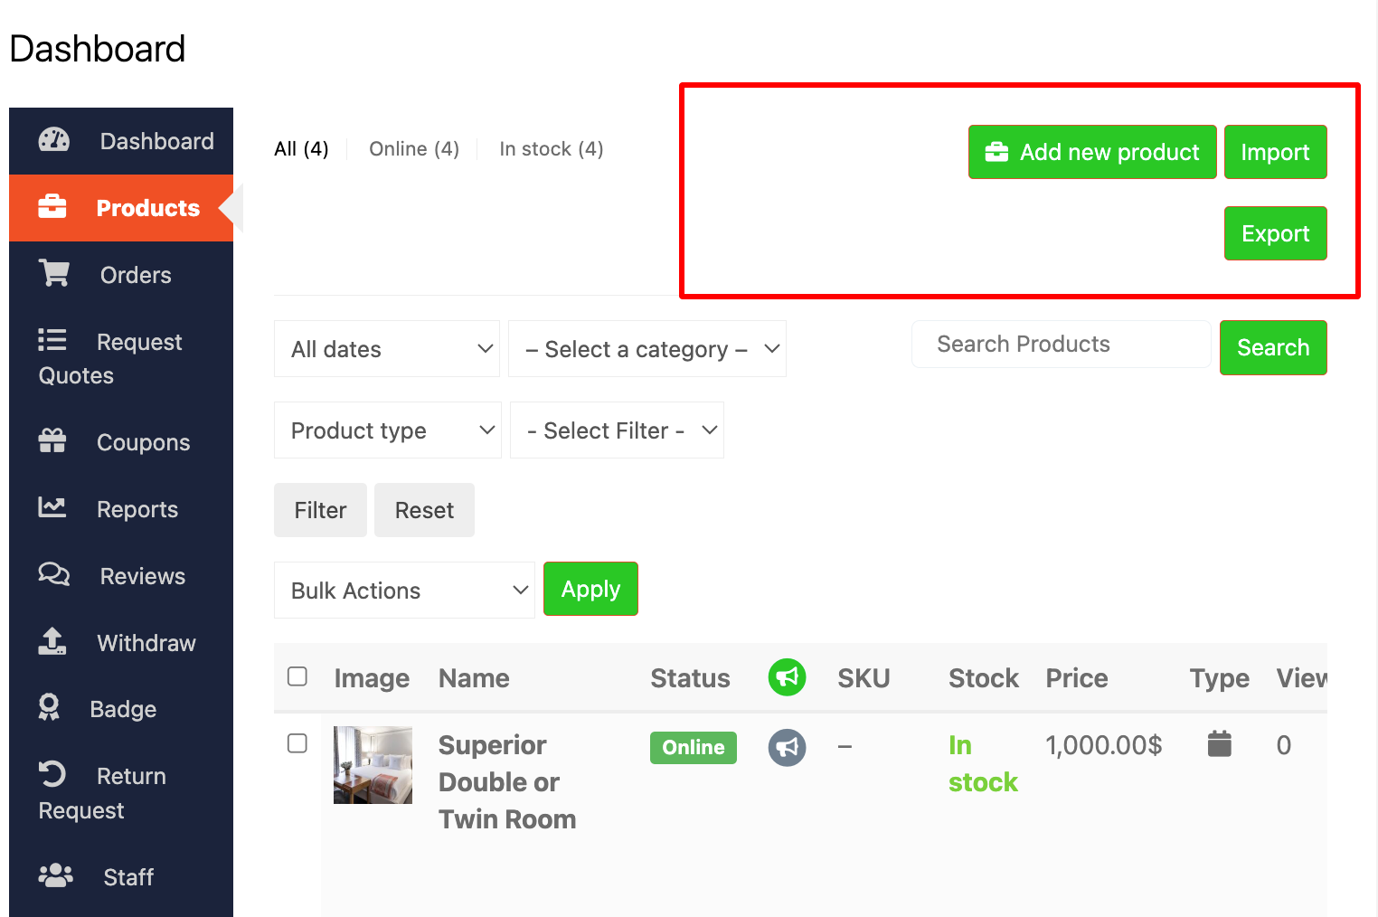Click the Return Request refresh icon
The image size is (1378, 917).
pos(52,774)
